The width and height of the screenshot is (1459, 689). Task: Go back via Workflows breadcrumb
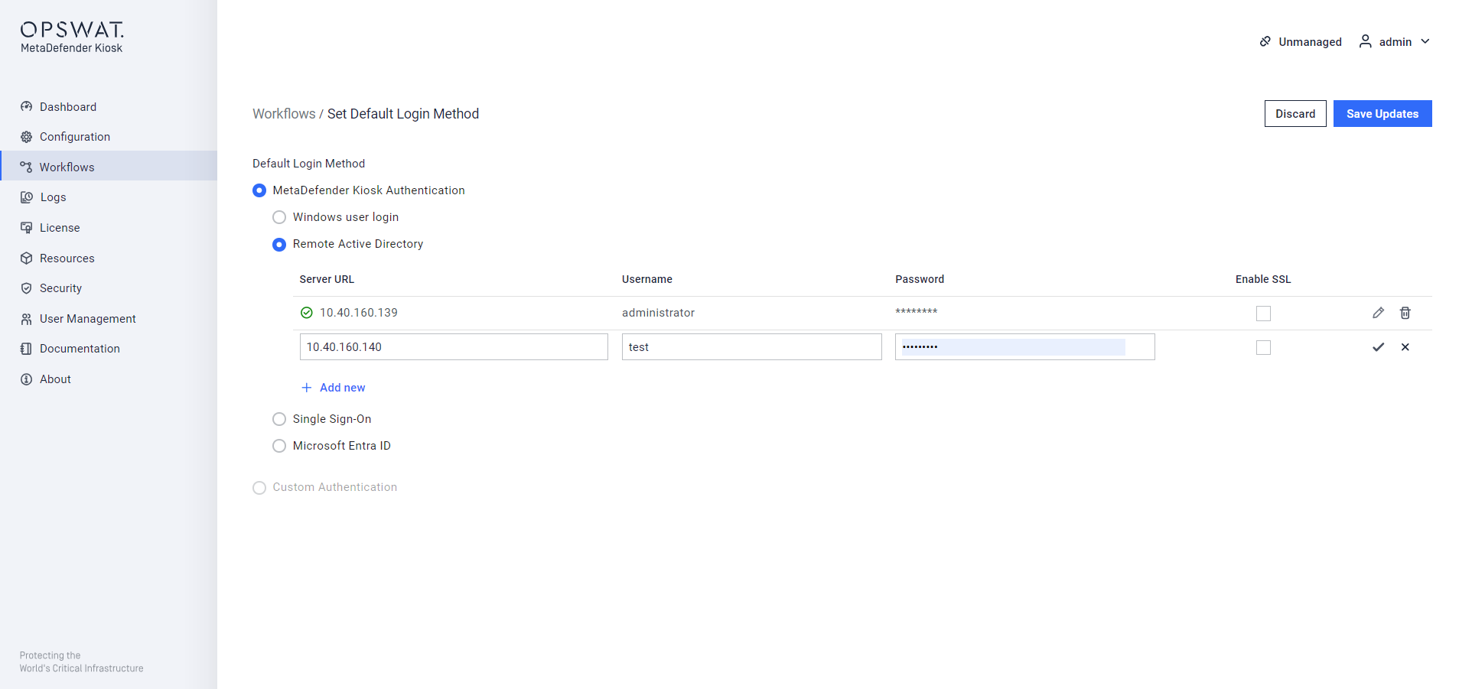(x=284, y=114)
